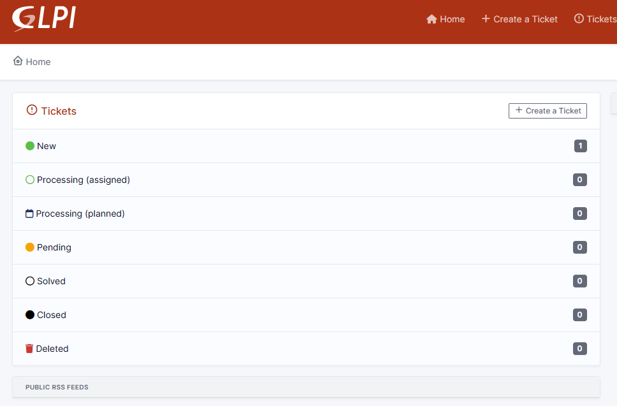
Task: Click the Deleted tickets count badge
Action: pos(579,349)
